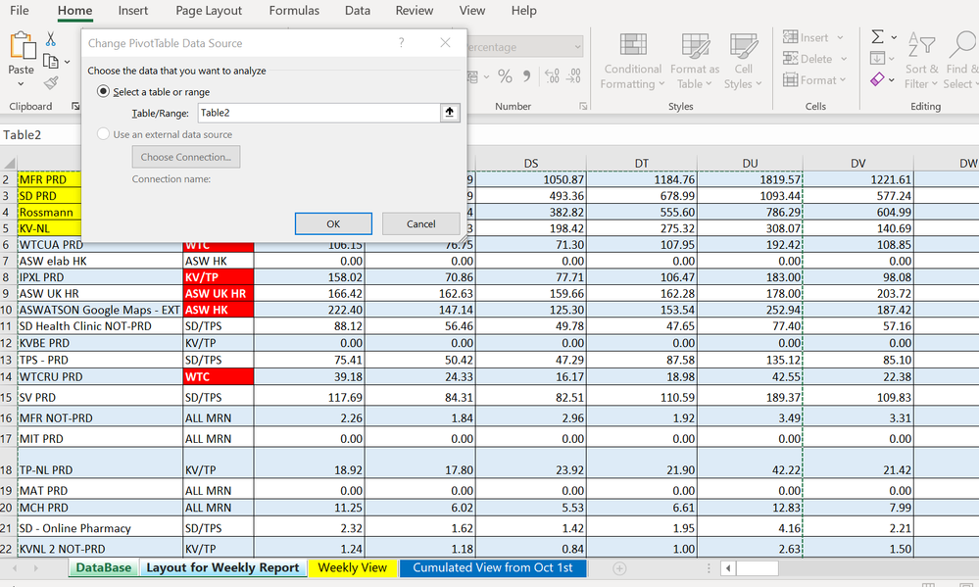
Task: Open Cumulated View from Oct 1st sheet
Action: point(493,567)
